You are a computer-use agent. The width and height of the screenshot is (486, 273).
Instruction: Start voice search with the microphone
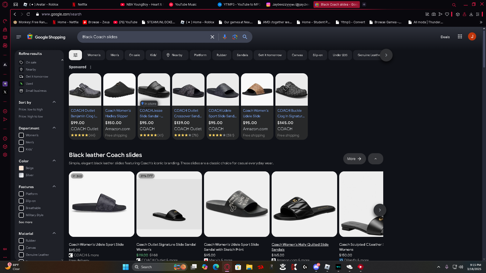point(225,37)
